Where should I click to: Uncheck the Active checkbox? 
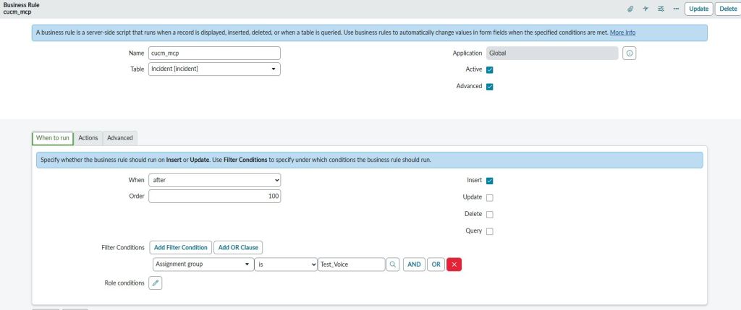point(490,70)
